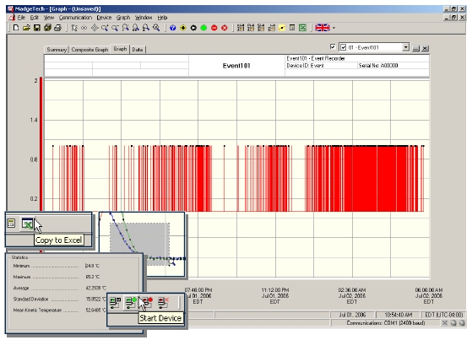Image resolution: width=472 pixels, height=340 pixels.
Task: Expand the 01 - Event101 dataset dropdown
Action: (405, 47)
